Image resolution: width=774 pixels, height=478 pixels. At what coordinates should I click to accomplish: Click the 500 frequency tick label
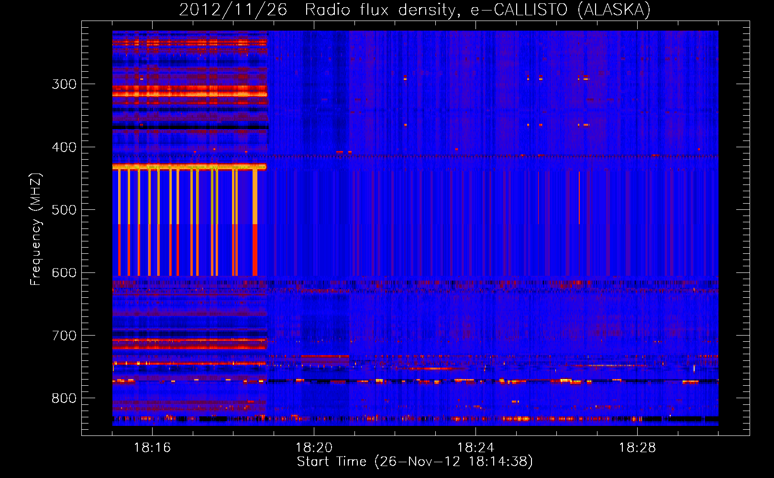[x=64, y=210]
